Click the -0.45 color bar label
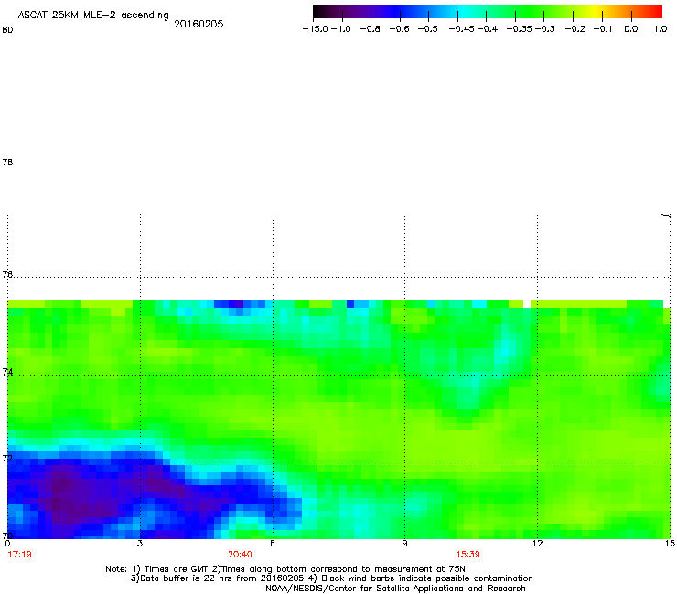The width and height of the screenshot is (677, 594). (461, 29)
